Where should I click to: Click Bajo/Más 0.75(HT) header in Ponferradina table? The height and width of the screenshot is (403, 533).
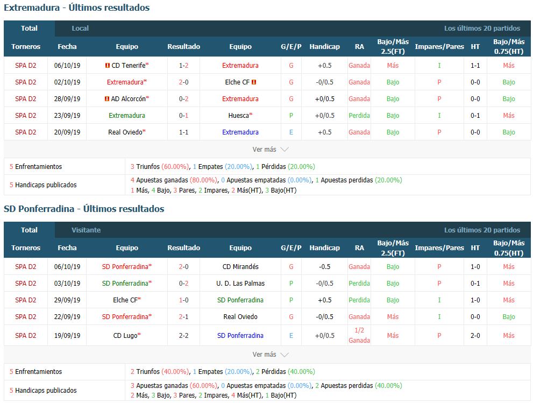[x=509, y=248]
